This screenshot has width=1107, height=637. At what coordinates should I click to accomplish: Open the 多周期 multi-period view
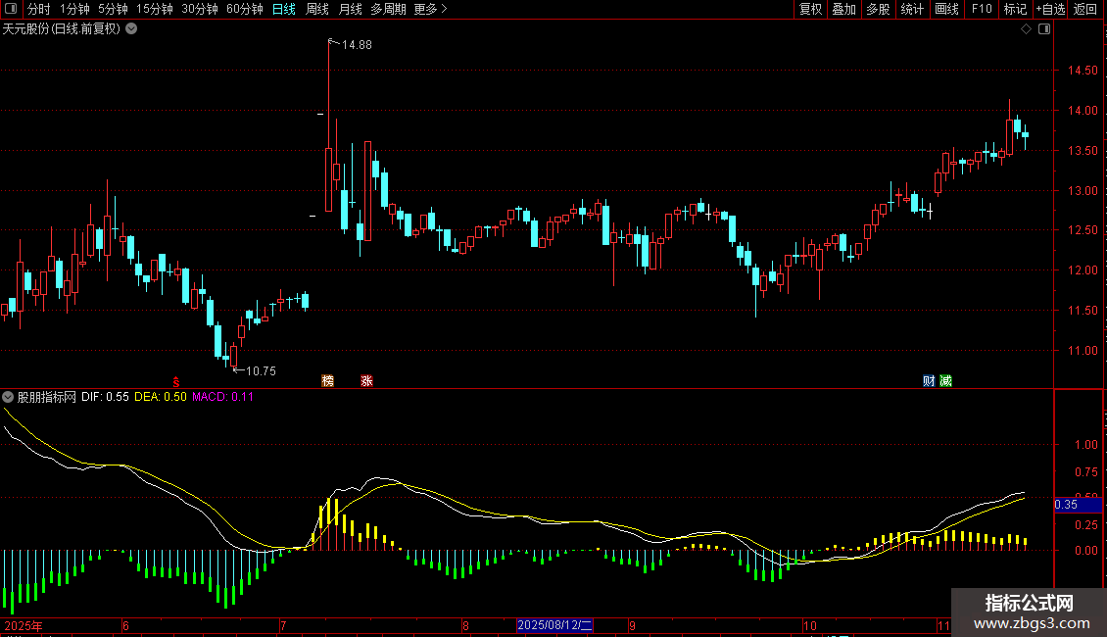click(388, 9)
